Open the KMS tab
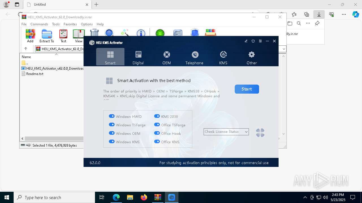Screen dimensions: 362x203 coord(223,57)
